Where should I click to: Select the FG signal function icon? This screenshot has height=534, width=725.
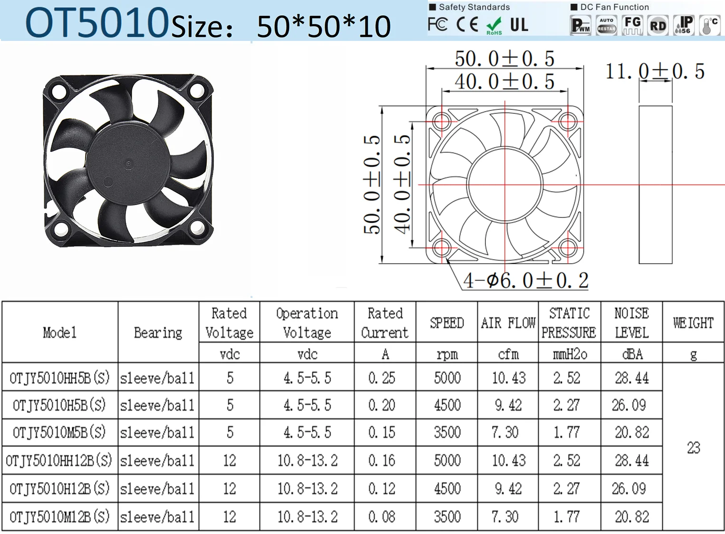click(632, 25)
